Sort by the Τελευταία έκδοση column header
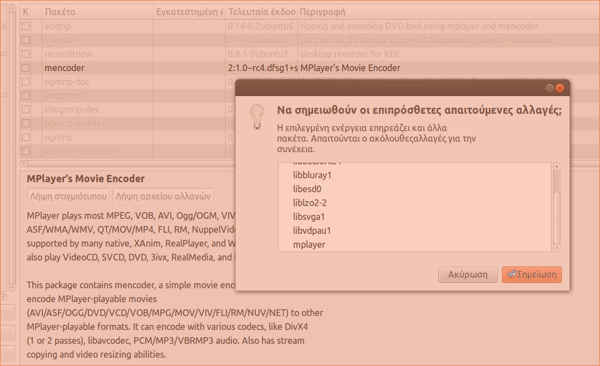600x366 pixels. point(261,11)
